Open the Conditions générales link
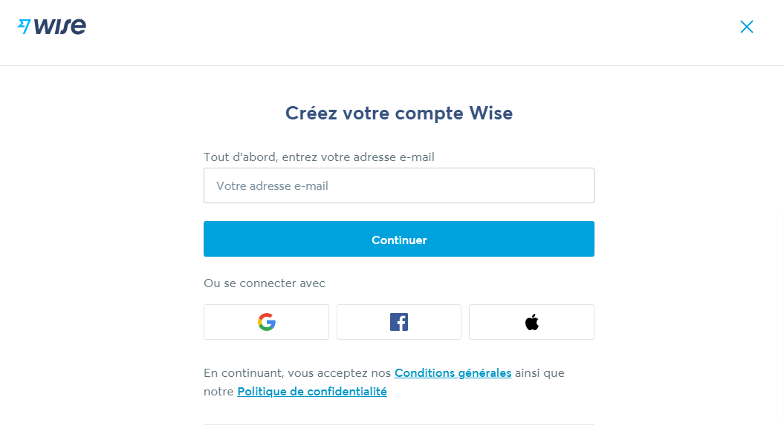784x434 pixels. coord(453,372)
